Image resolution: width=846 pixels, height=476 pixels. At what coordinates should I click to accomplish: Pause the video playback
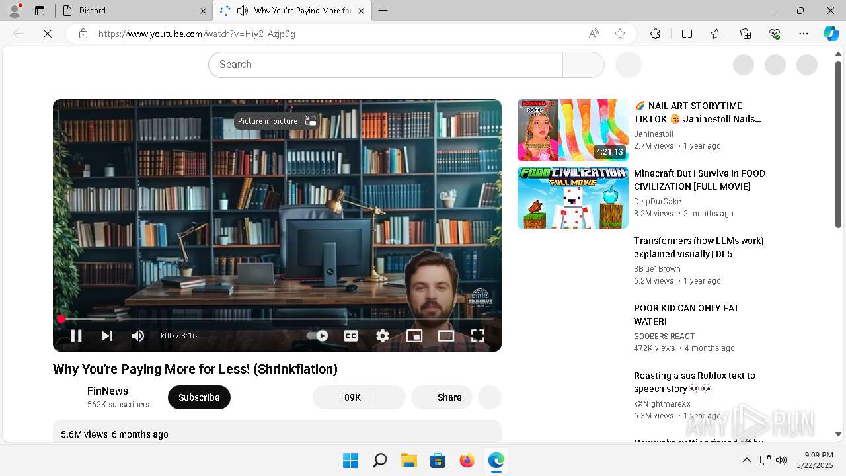pos(76,336)
